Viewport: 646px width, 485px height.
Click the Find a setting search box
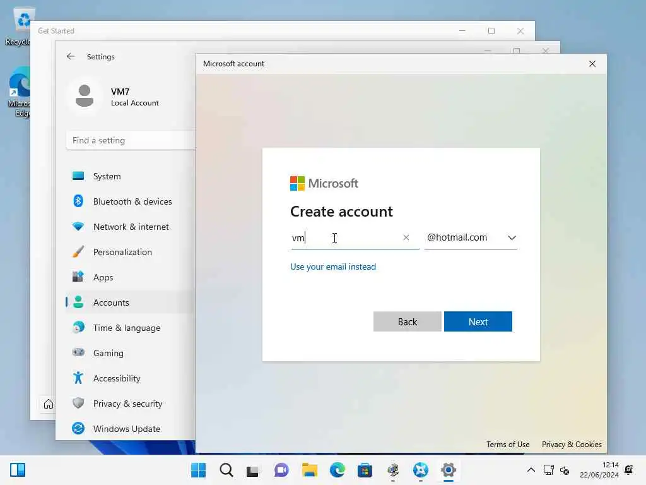[131, 140]
